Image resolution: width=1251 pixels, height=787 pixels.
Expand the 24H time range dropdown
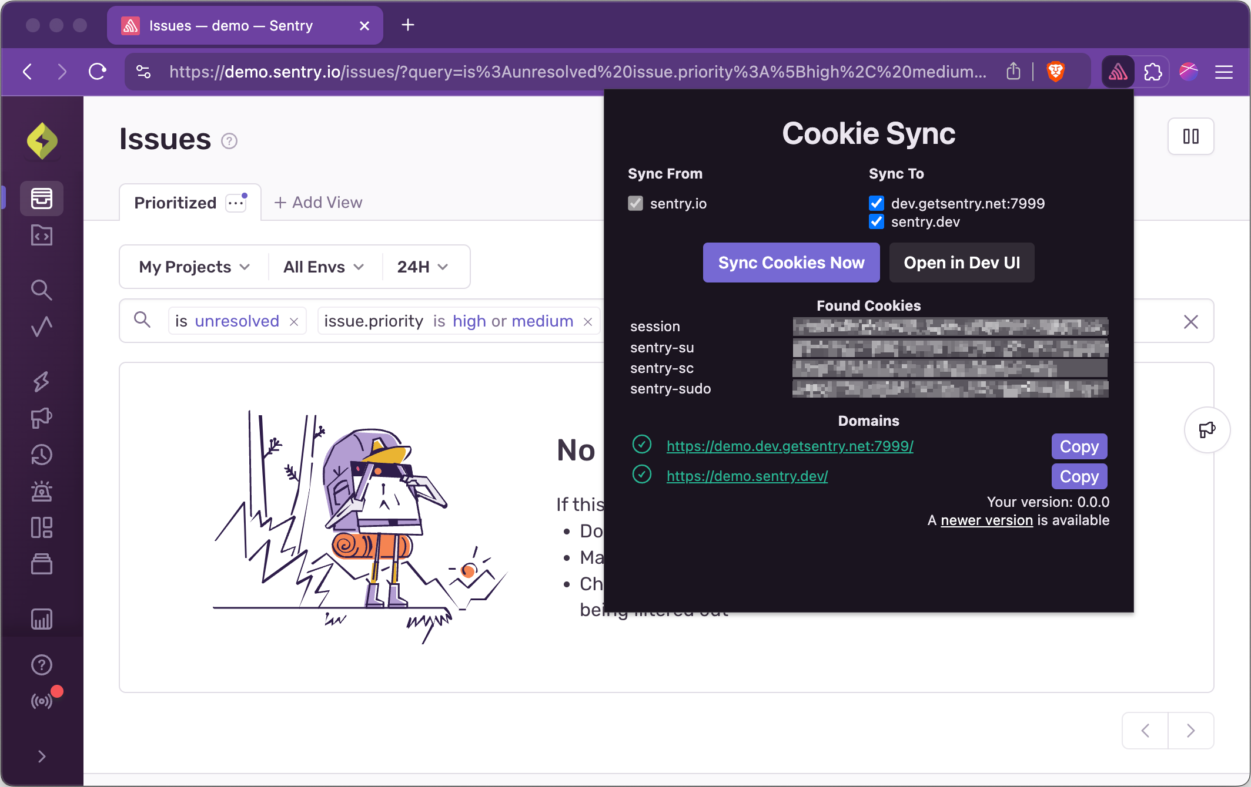[422, 267]
